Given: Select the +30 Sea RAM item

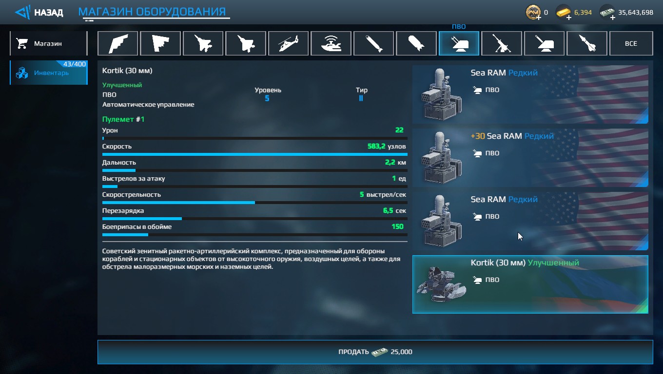Looking at the screenshot, I should point(530,158).
